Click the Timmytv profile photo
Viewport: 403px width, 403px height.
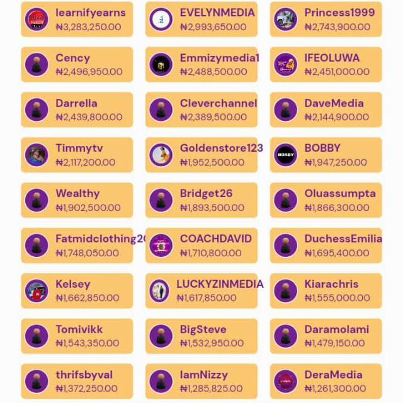coord(37,155)
